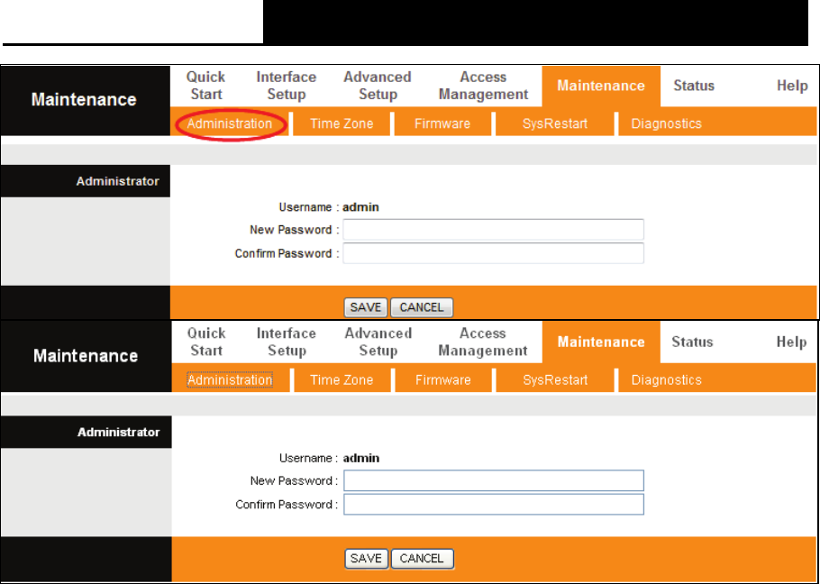Open Firmware submenu in upper panel
820x584 pixels.
[x=442, y=123]
